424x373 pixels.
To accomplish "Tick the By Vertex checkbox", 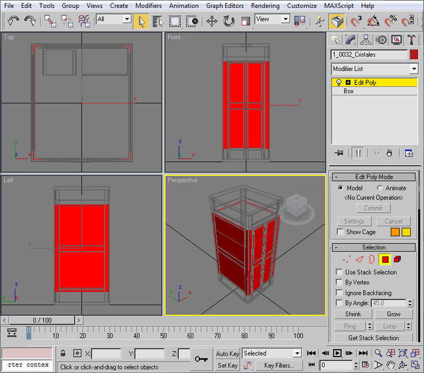I will pos(340,282).
